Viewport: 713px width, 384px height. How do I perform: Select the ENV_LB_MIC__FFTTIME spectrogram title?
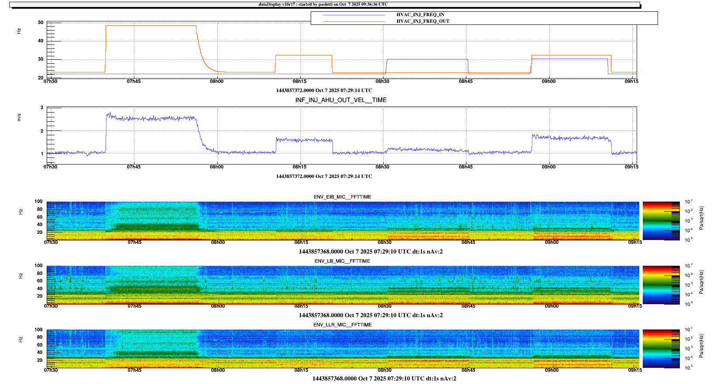click(342, 261)
